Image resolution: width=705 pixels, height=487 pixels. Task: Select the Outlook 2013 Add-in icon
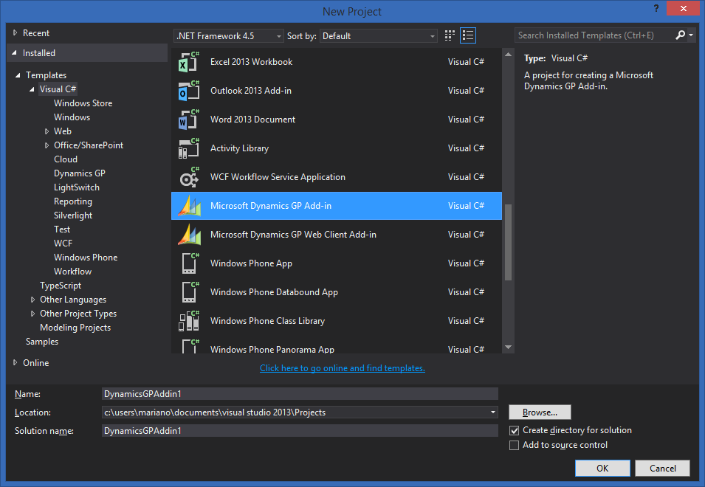(189, 90)
